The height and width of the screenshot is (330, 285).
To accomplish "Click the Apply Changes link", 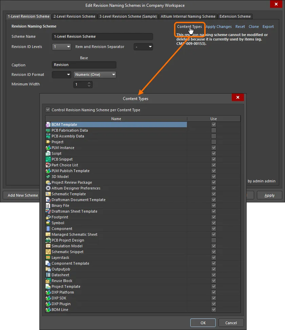I will pos(218,27).
